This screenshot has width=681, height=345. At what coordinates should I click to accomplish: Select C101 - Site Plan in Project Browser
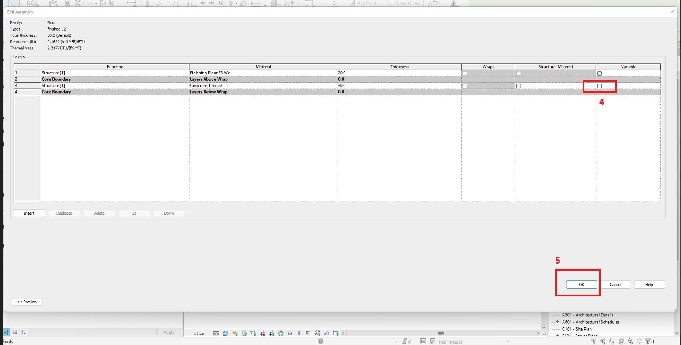(x=577, y=329)
